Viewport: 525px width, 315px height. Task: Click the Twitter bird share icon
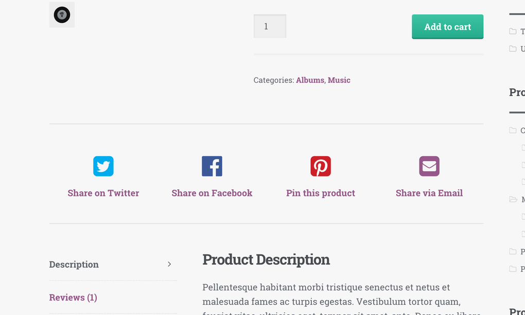coord(103,166)
